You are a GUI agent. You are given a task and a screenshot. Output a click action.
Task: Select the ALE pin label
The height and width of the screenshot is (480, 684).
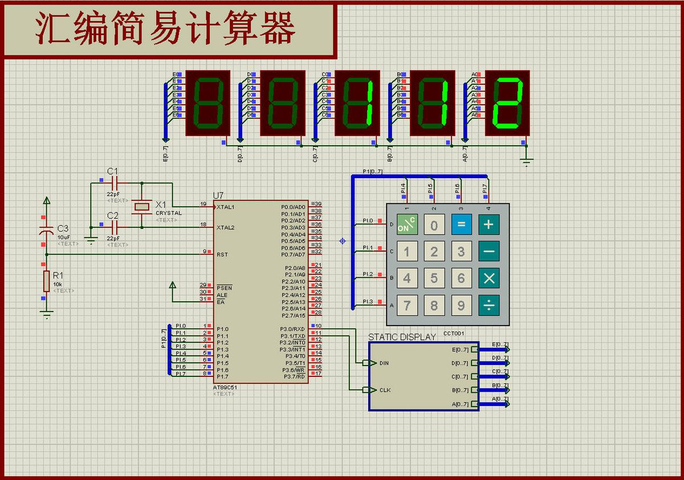[222, 295]
